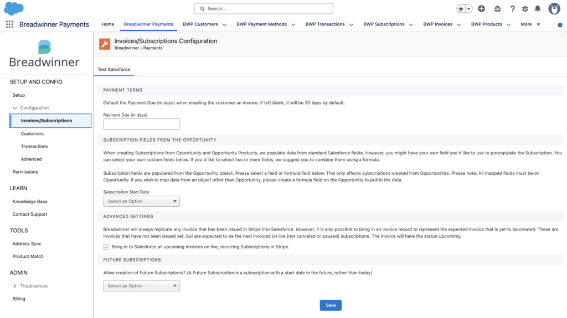Toggle the upcoming Invoices checkbox
This screenshot has height=318, width=567.
[x=106, y=247]
